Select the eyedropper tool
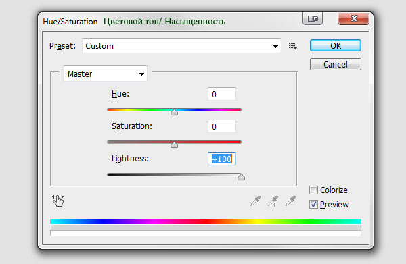Viewport: 406px width, 264px height. 255,201
